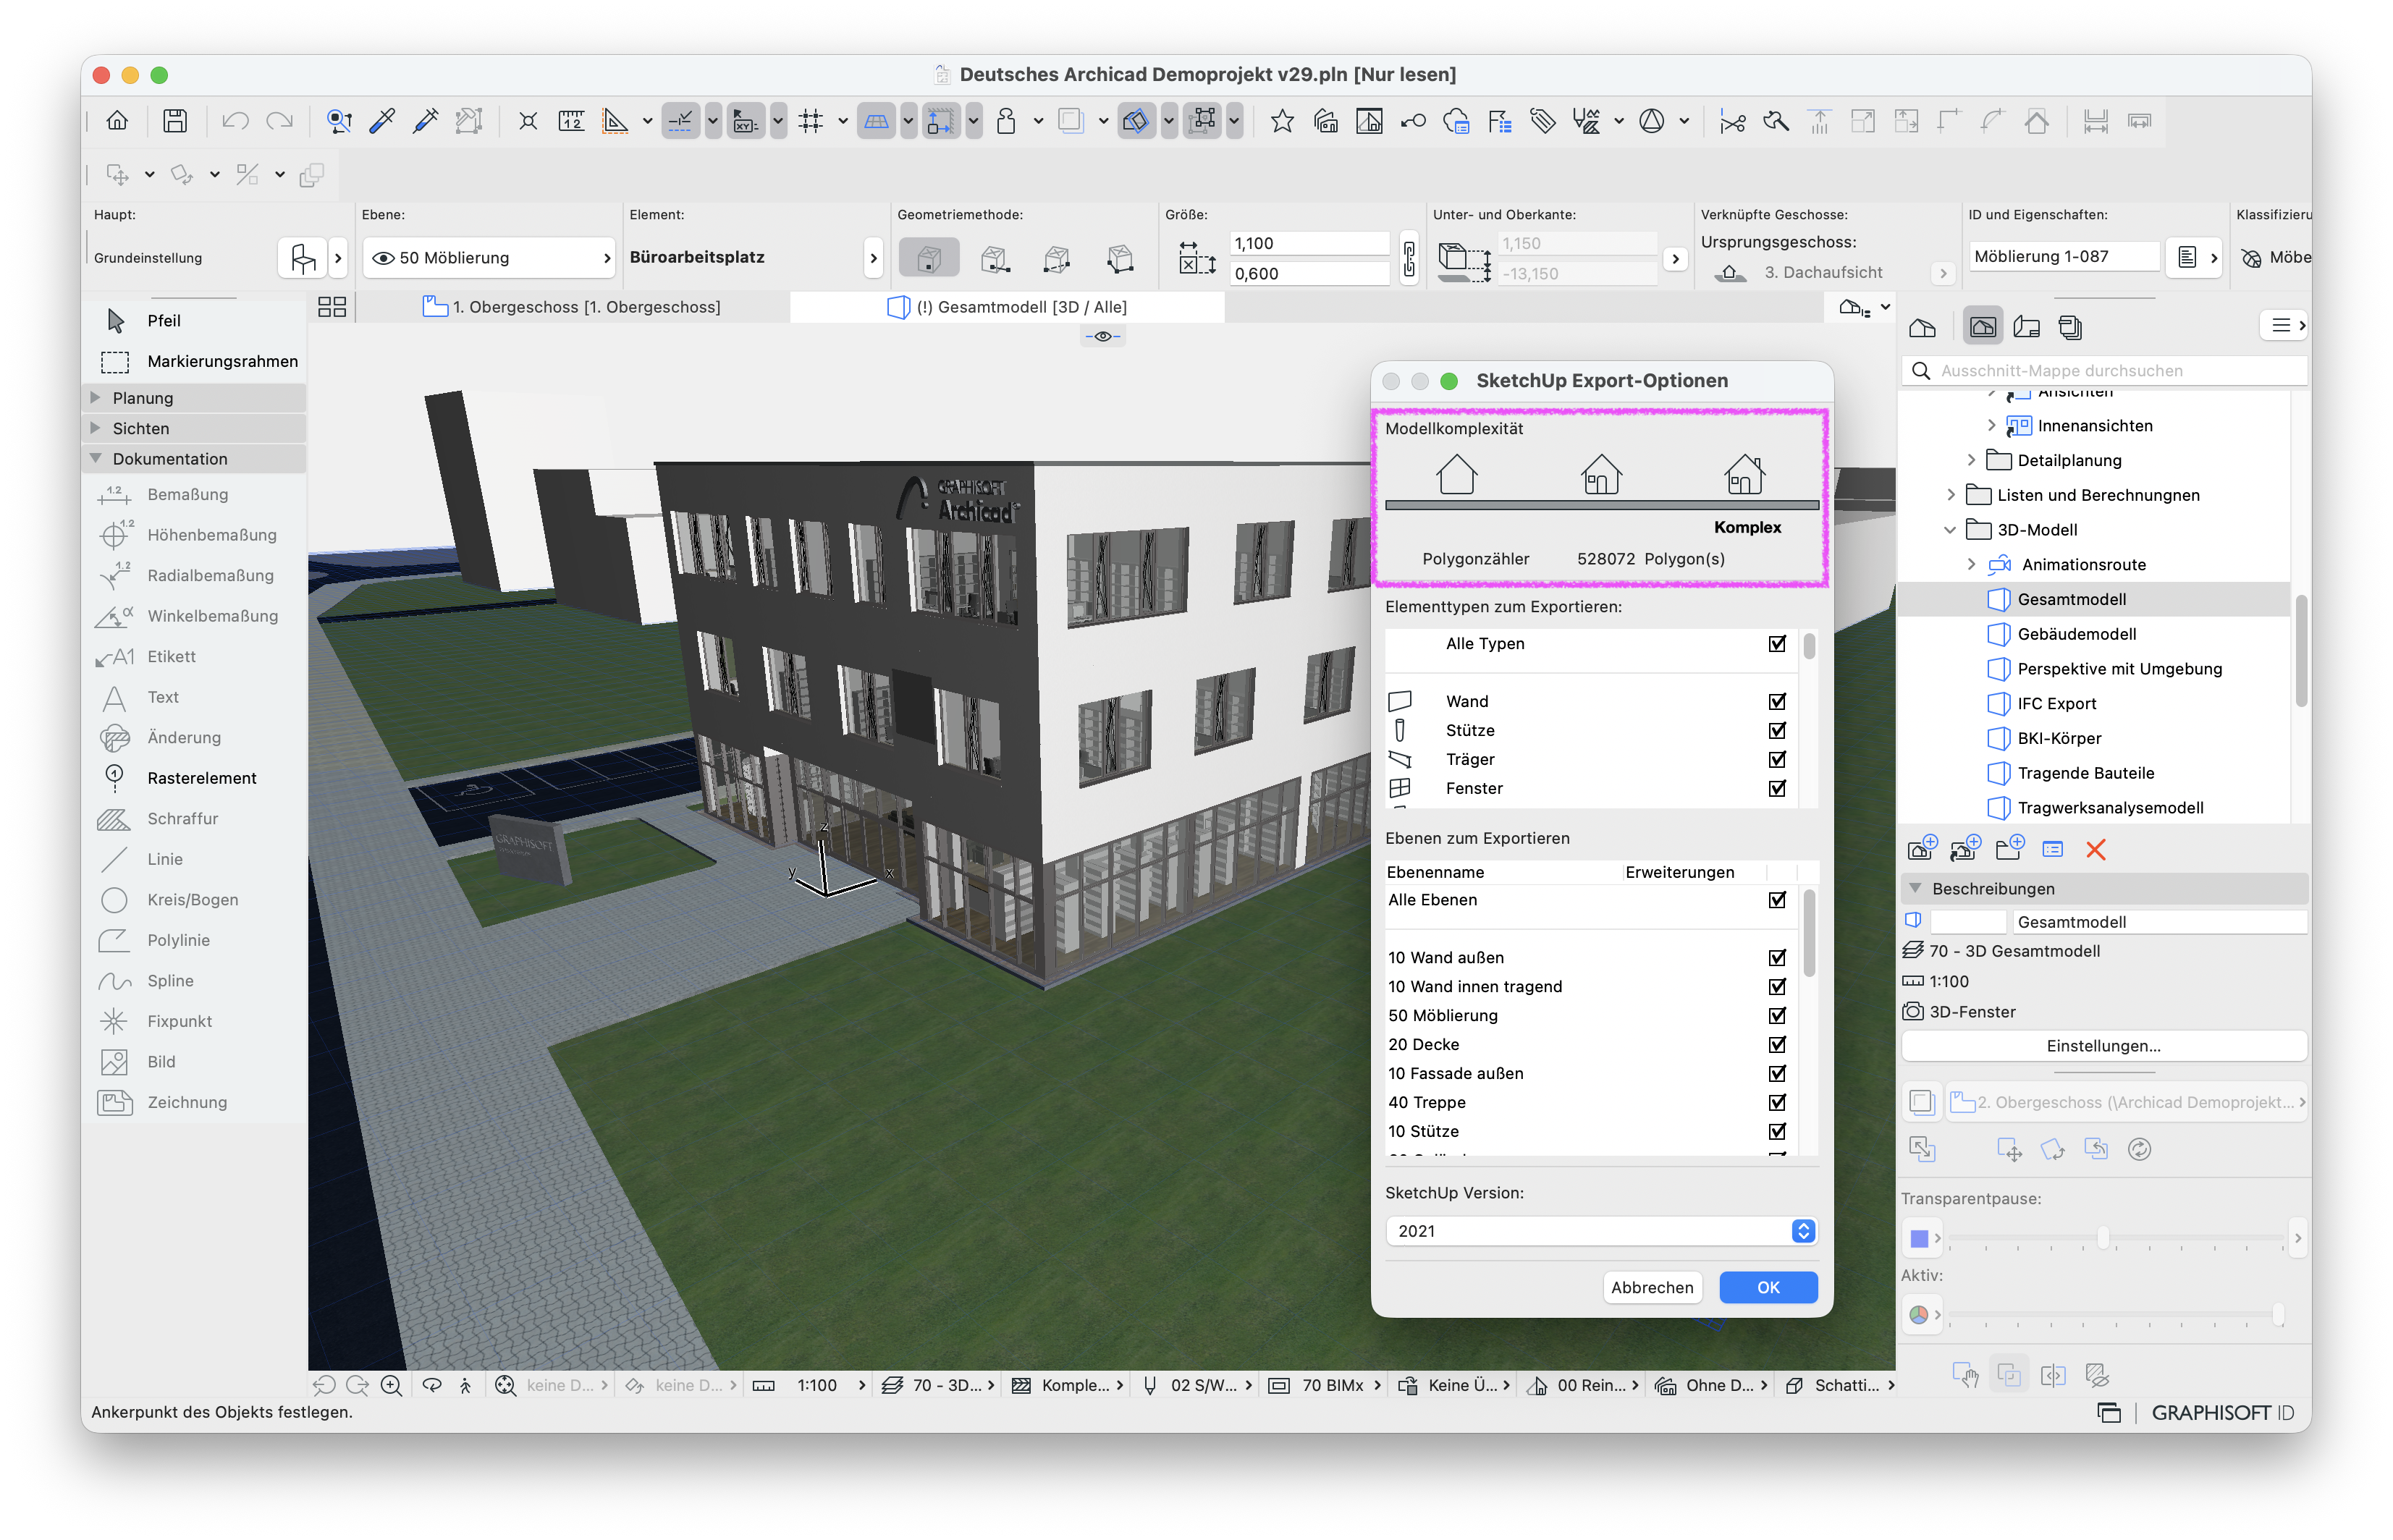Uncheck the Träger element type checkbox

tap(1776, 759)
